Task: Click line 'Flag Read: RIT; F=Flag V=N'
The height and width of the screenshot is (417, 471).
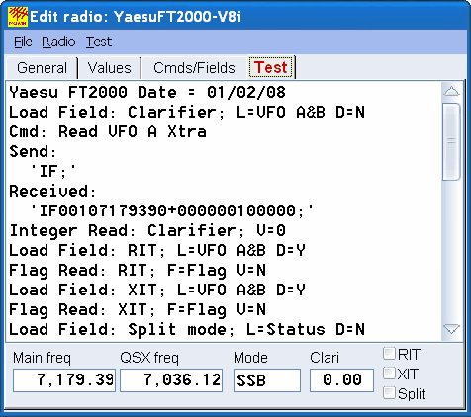Action: click(x=138, y=271)
